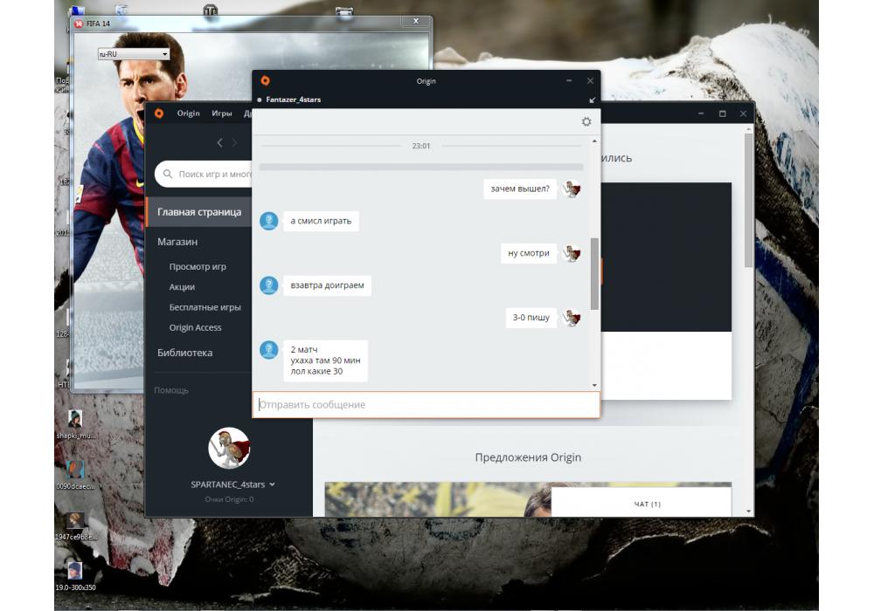Click main Origin window scroll down arrow
This screenshot has width=874, height=611.
748,511
